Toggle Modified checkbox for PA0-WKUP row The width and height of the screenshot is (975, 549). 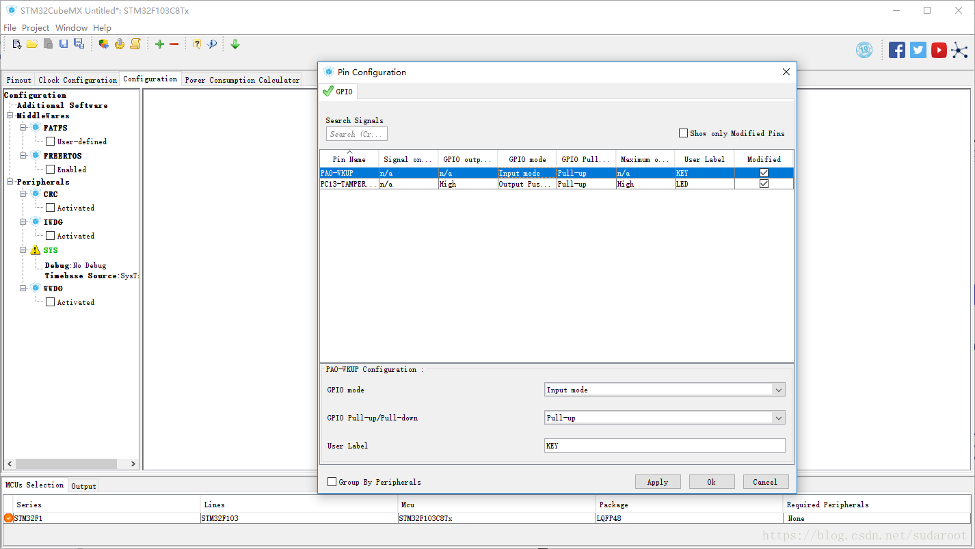pyautogui.click(x=764, y=173)
